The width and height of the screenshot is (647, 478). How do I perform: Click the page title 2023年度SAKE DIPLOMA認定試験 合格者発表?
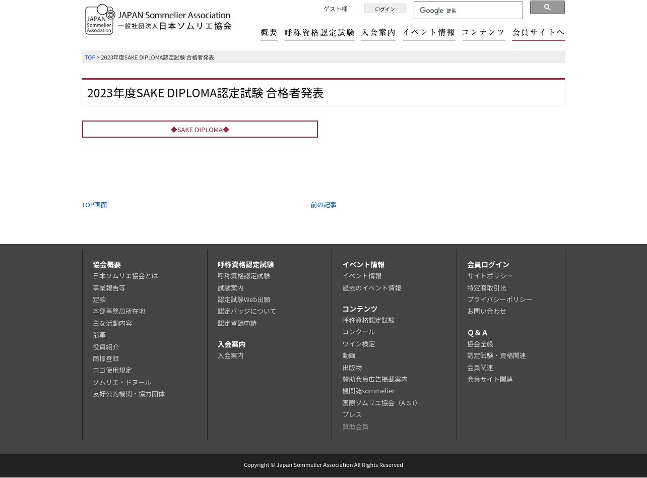pos(205,93)
